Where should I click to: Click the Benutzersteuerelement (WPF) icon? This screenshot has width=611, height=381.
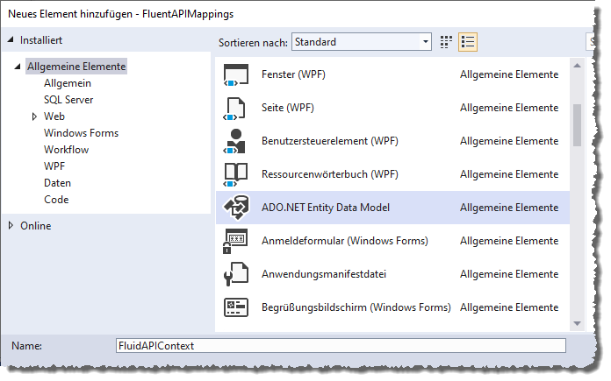234,141
